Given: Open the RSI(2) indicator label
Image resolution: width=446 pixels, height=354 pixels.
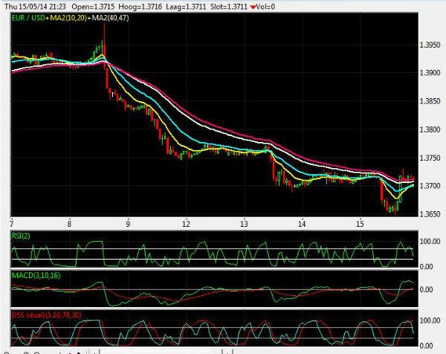Looking at the screenshot, I should coord(21,236).
